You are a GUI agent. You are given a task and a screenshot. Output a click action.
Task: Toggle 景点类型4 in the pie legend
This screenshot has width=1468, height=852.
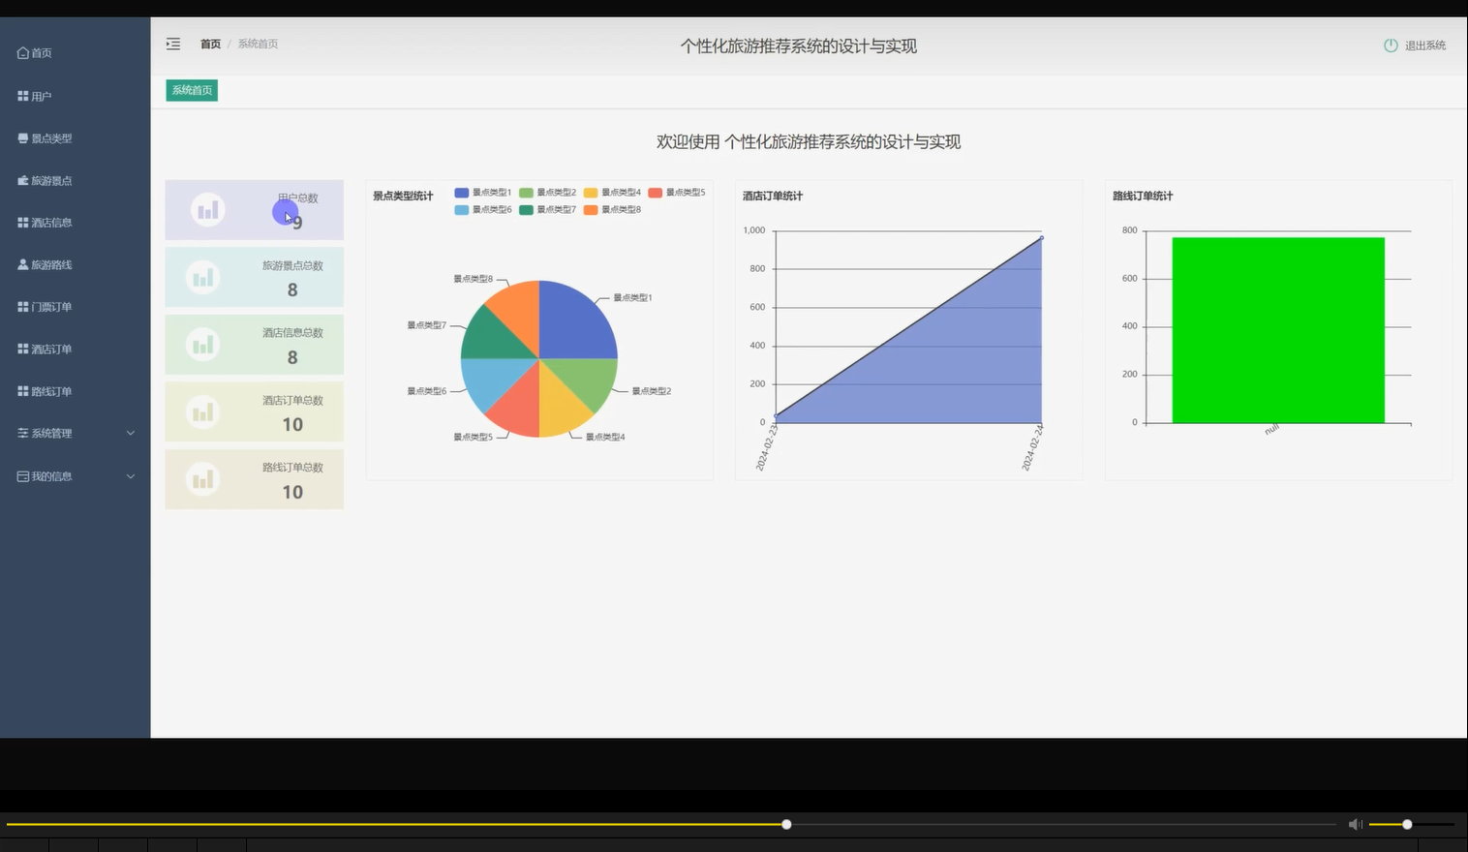[x=612, y=193]
